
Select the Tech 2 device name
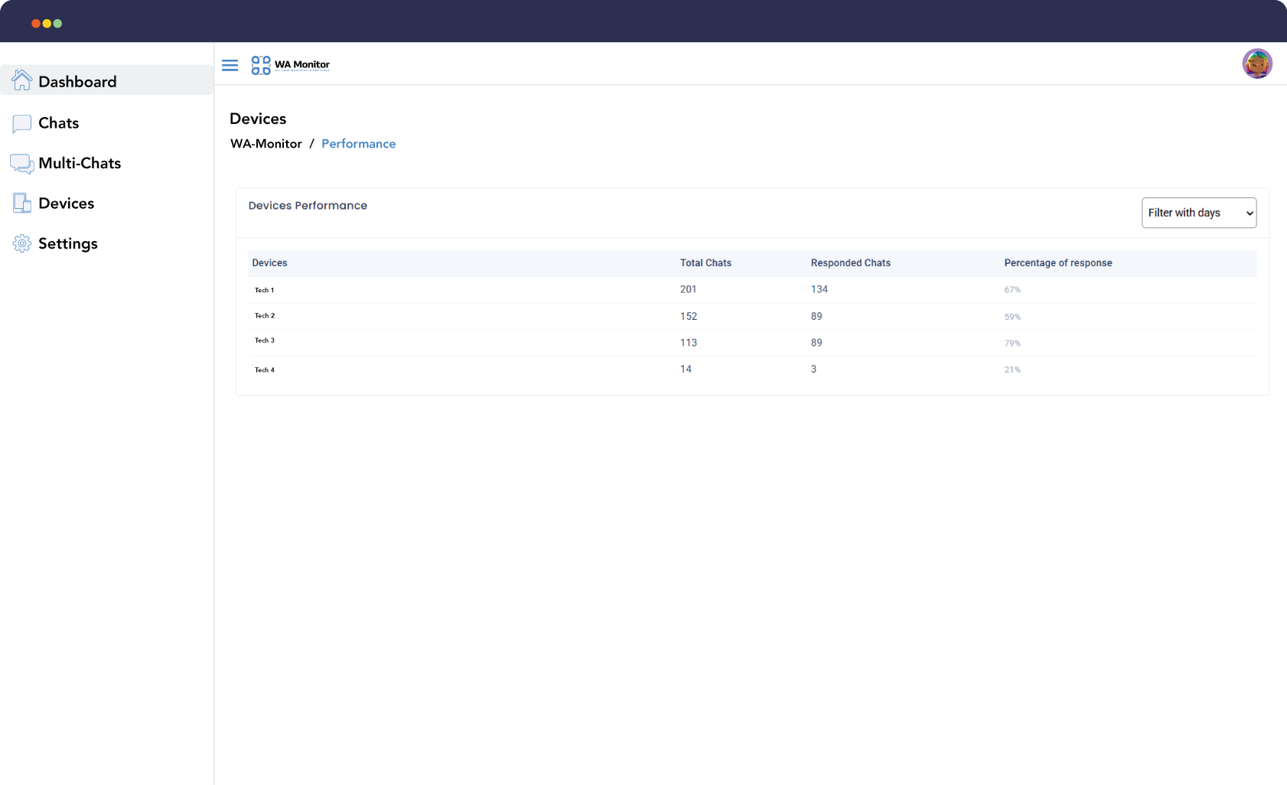coord(265,316)
